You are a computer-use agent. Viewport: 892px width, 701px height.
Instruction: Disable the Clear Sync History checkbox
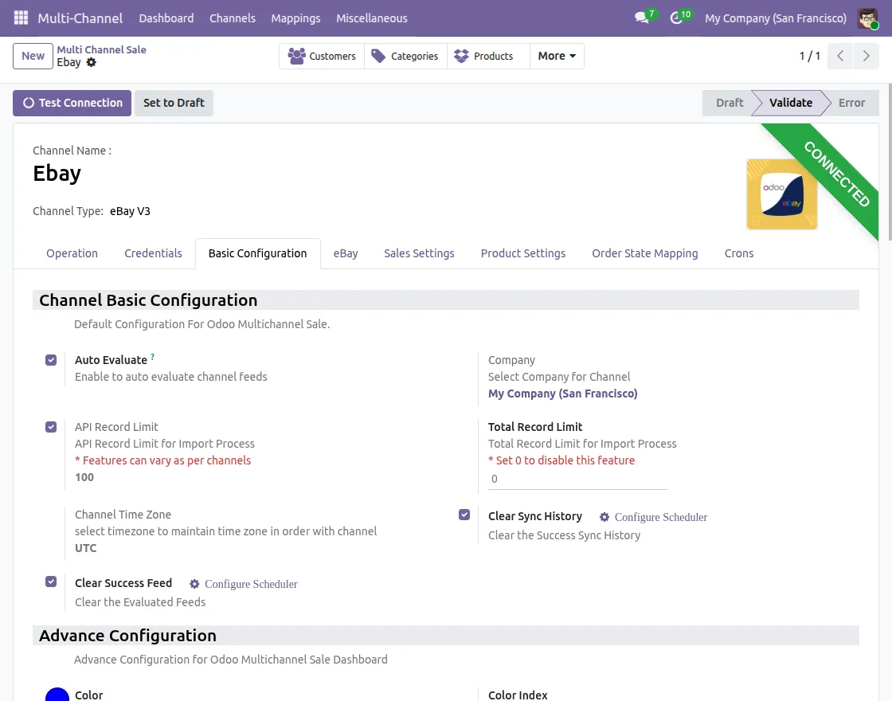(x=464, y=515)
